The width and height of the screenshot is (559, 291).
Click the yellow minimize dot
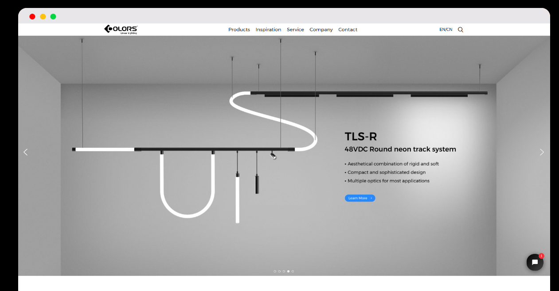tap(43, 17)
